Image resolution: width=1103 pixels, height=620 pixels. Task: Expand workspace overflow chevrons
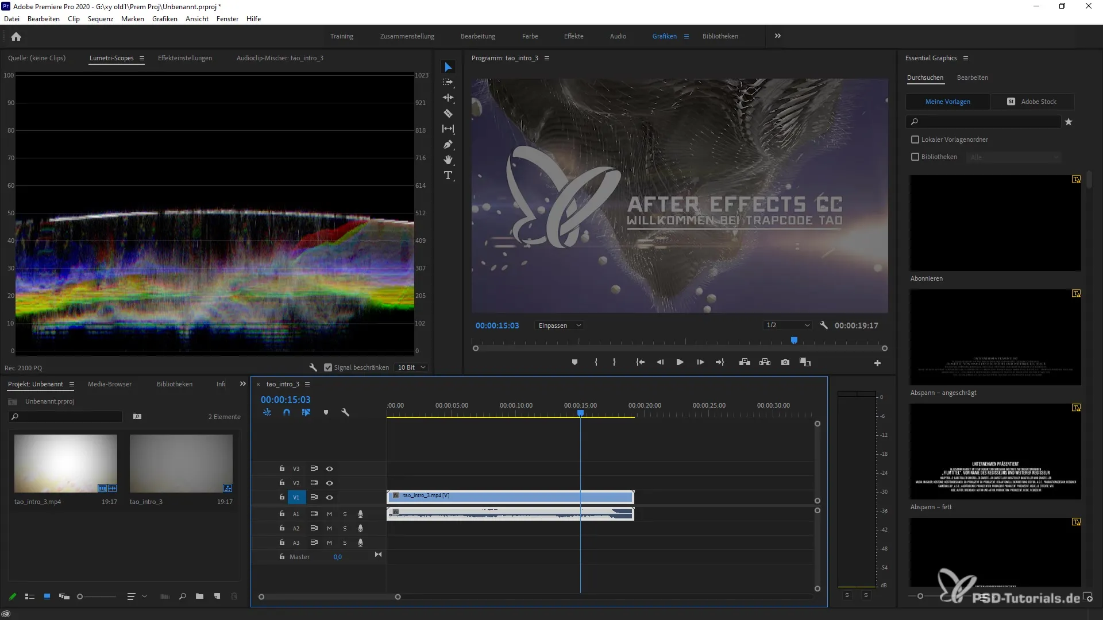pos(777,36)
